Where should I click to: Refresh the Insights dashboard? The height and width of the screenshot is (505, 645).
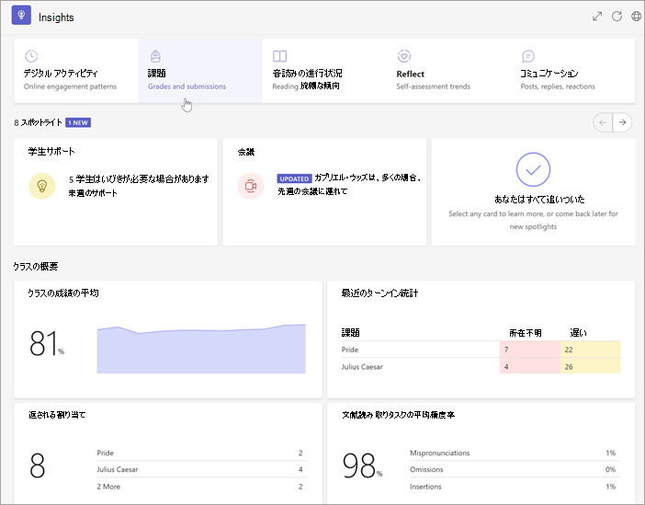[617, 16]
